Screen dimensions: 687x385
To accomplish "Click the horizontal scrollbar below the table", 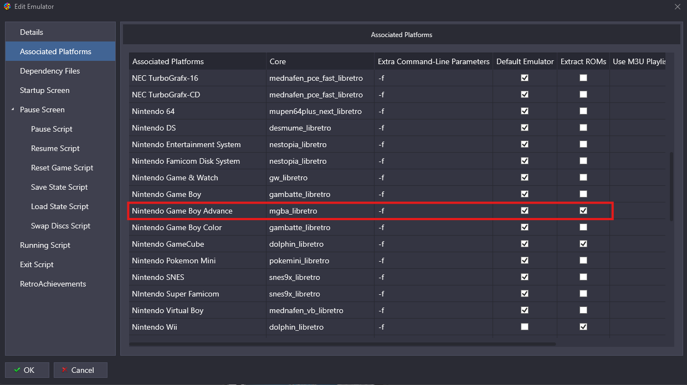I will pos(342,344).
